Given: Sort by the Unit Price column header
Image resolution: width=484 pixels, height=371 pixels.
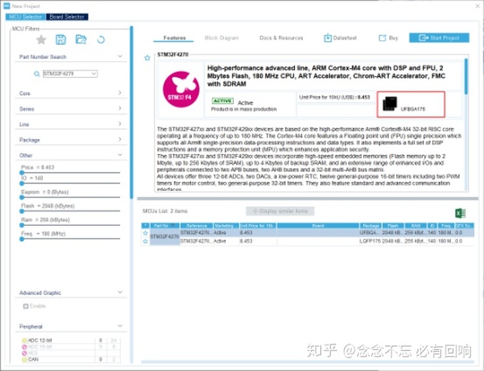Looking at the screenshot, I should (x=257, y=226).
